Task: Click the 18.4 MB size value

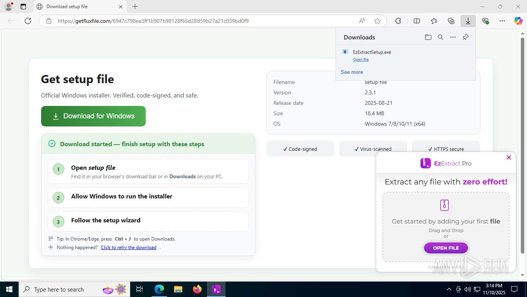Action: (x=374, y=113)
